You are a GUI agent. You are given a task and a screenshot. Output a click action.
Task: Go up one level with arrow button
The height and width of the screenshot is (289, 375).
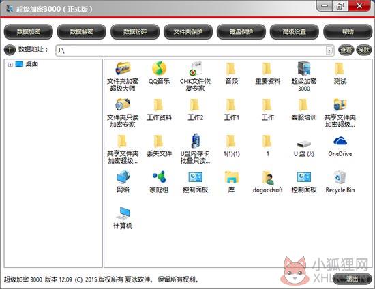point(10,50)
